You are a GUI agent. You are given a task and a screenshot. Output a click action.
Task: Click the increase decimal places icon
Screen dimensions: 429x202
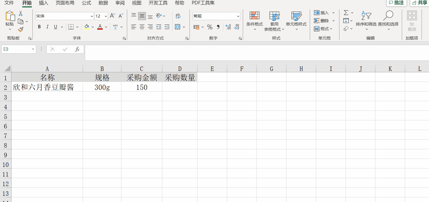click(x=228, y=27)
